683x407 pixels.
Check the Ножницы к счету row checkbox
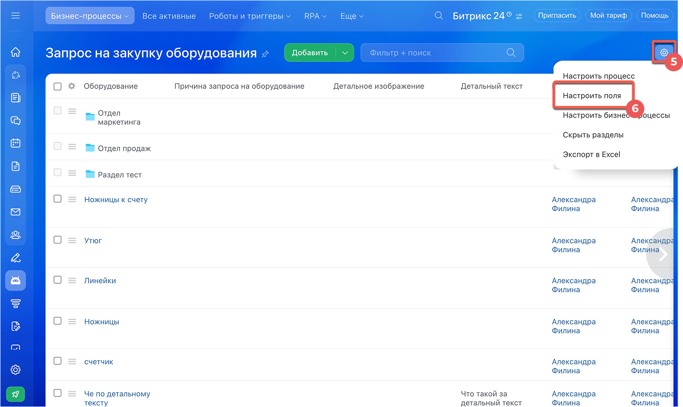[57, 199]
